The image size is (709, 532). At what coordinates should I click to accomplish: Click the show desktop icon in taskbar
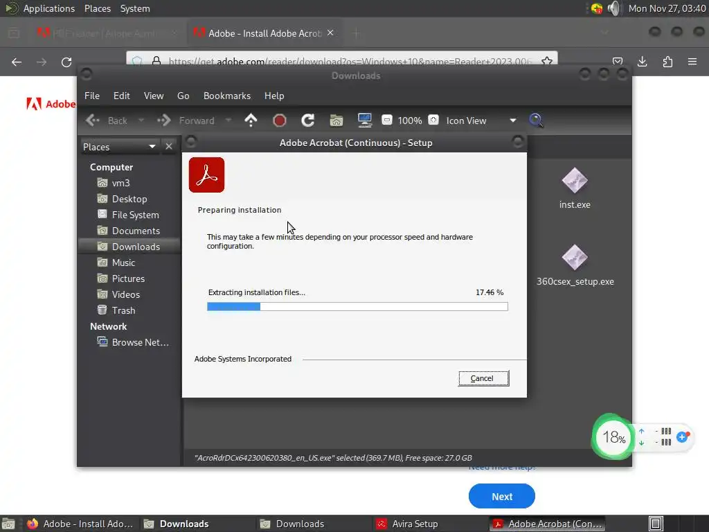click(x=8, y=524)
